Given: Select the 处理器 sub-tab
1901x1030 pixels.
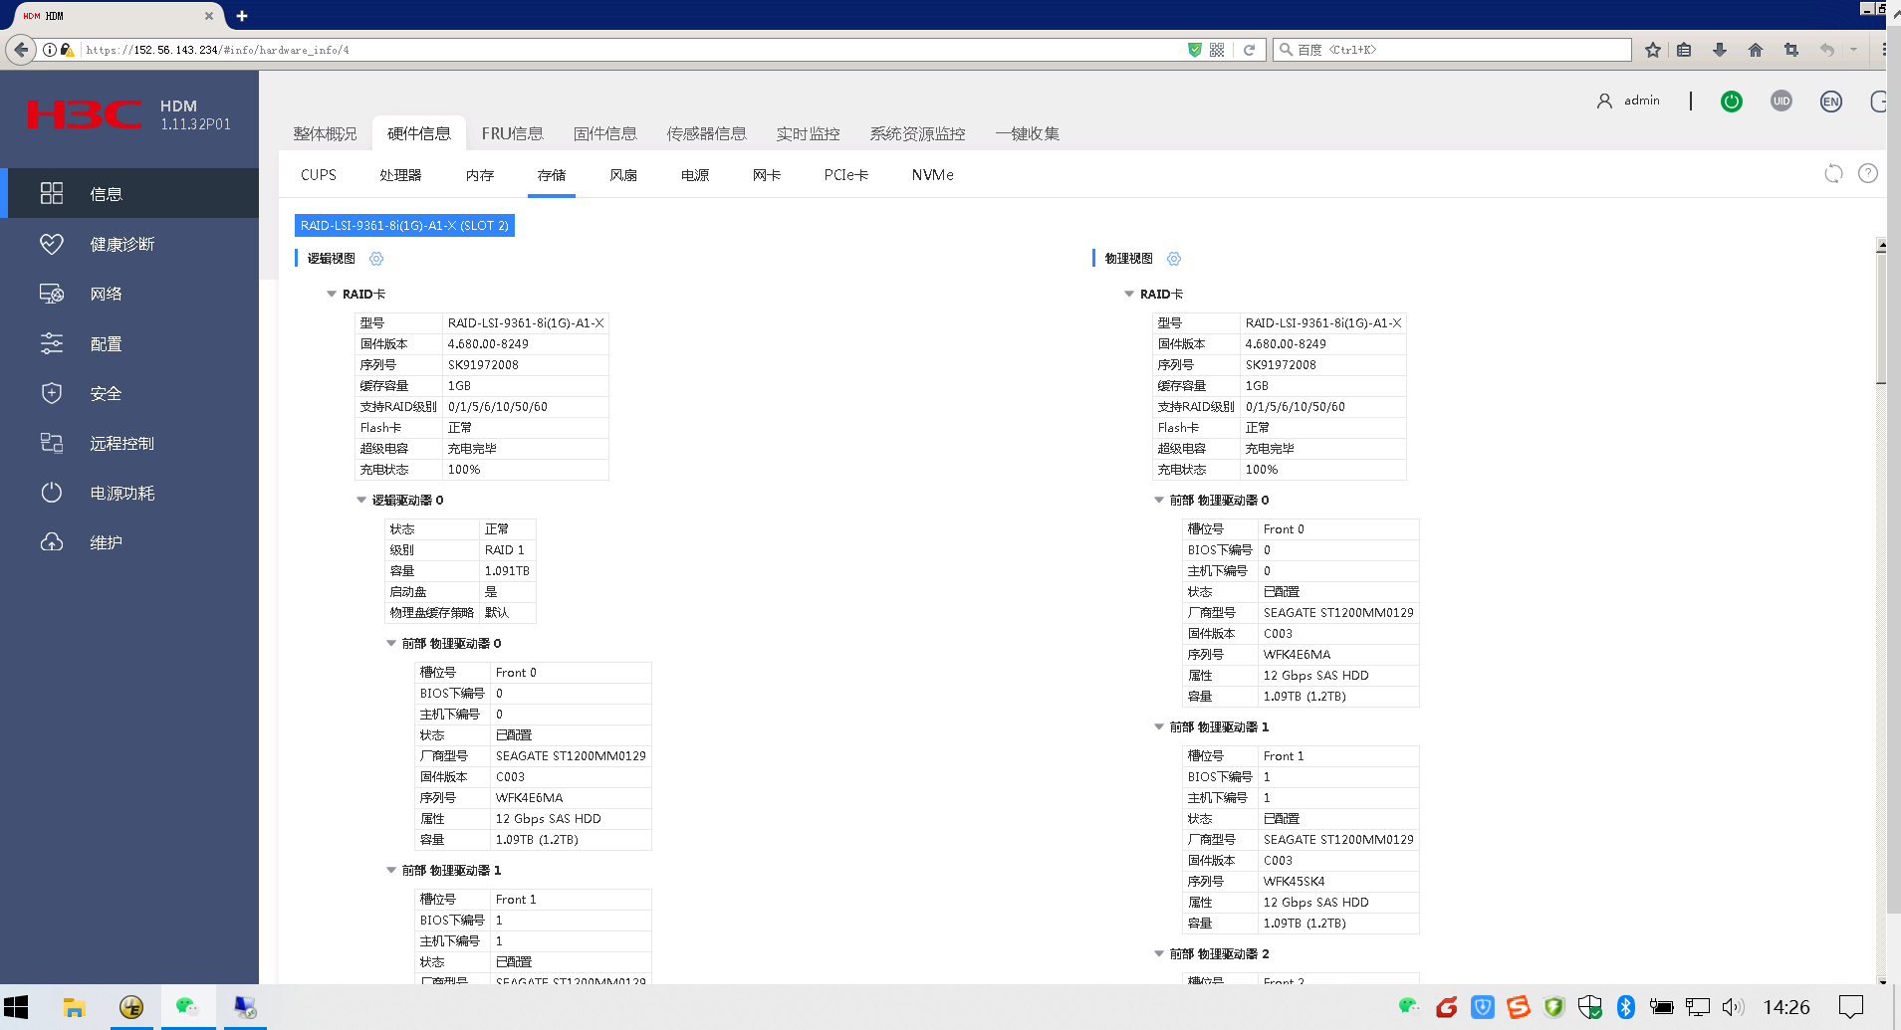Looking at the screenshot, I should 400,175.
